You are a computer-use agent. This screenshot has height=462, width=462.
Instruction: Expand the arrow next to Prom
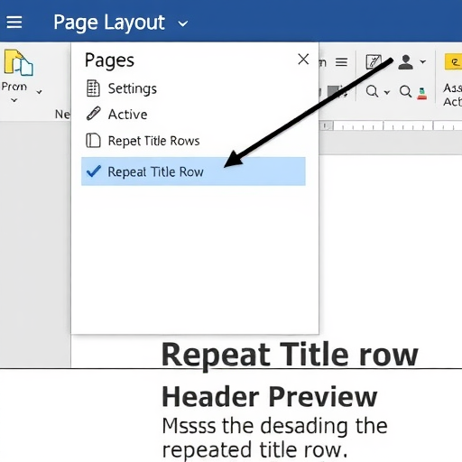[x=39, y=92]
